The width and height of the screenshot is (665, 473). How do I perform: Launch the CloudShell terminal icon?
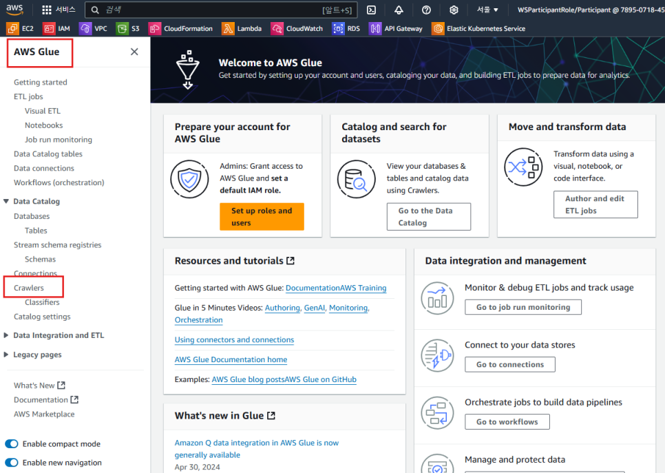pyautogui.click(x=371, y=10)
